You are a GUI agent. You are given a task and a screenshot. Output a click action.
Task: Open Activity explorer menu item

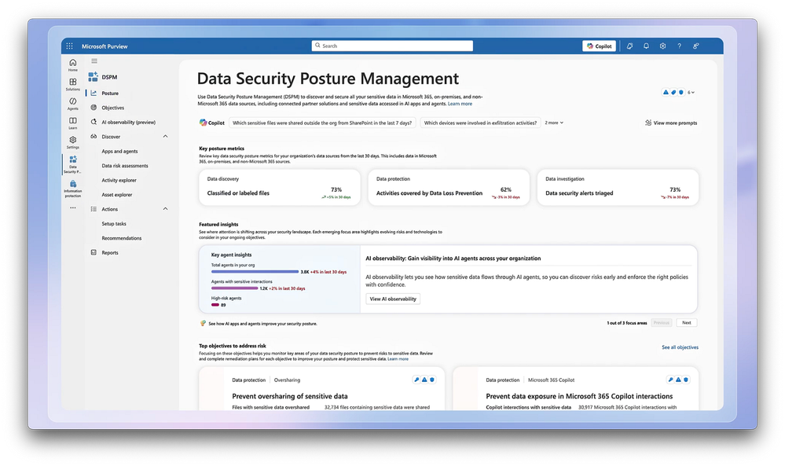(119, 180)
